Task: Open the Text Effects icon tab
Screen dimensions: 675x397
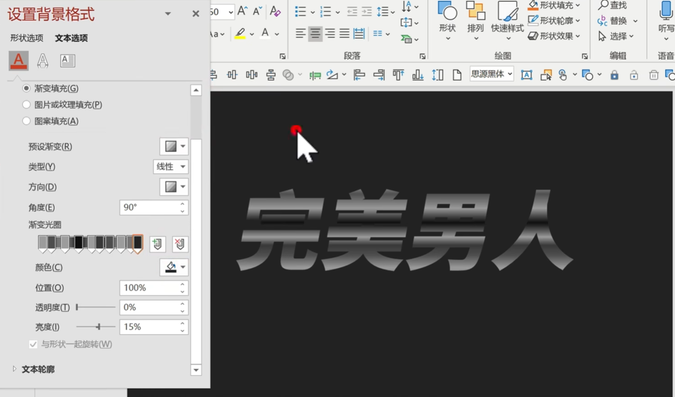Action: tap(43, 61)
